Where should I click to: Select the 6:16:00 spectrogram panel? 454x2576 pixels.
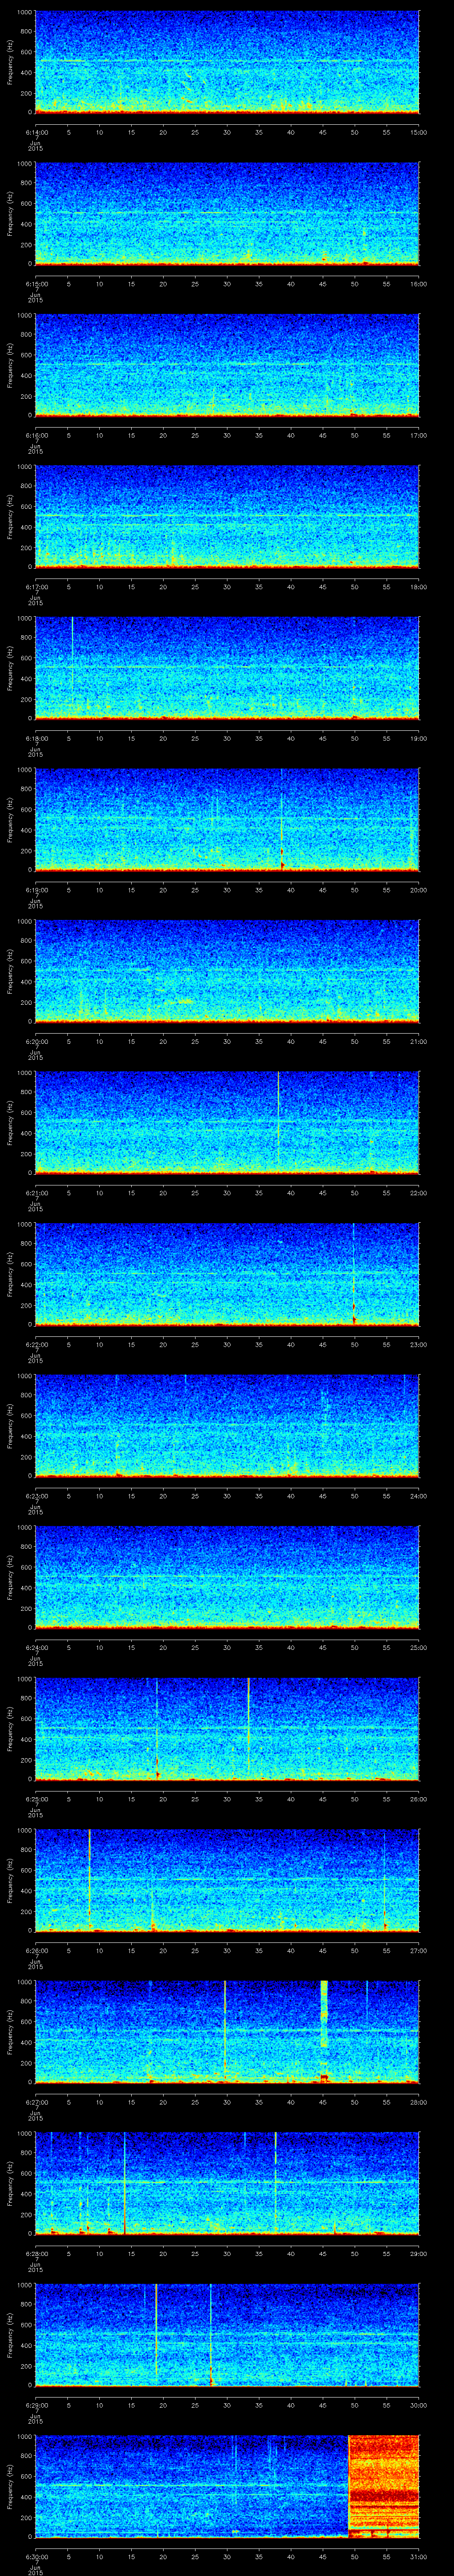(227, 364)
